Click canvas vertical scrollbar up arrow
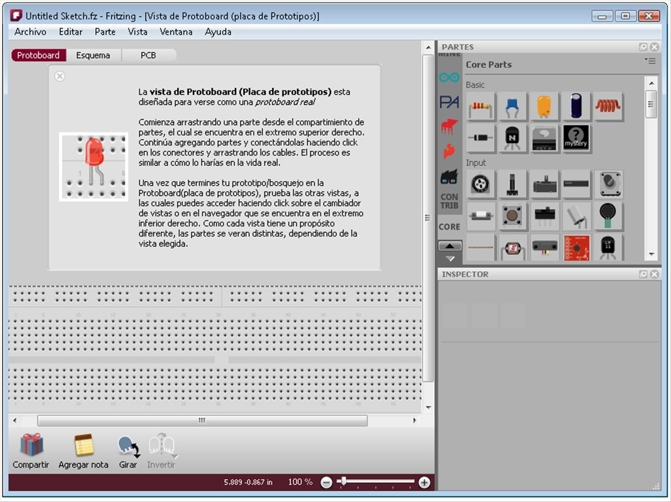The height and width of the screenshot is (502, 671). [428, 47]
